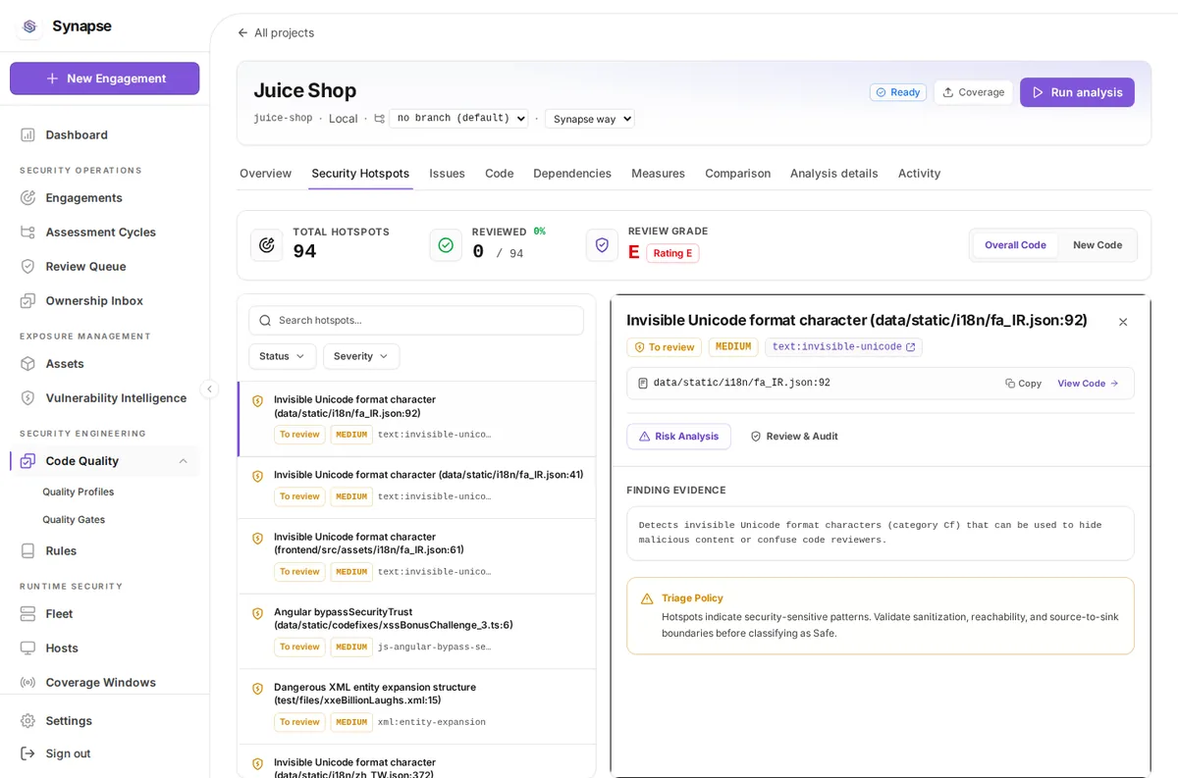
Task: Open the Status filter dropdown
Action: click(x=282, y=356)
